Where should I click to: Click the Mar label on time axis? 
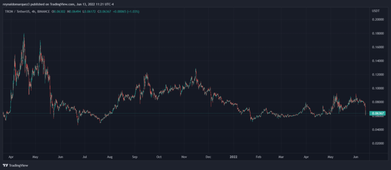tap(281, 157)
